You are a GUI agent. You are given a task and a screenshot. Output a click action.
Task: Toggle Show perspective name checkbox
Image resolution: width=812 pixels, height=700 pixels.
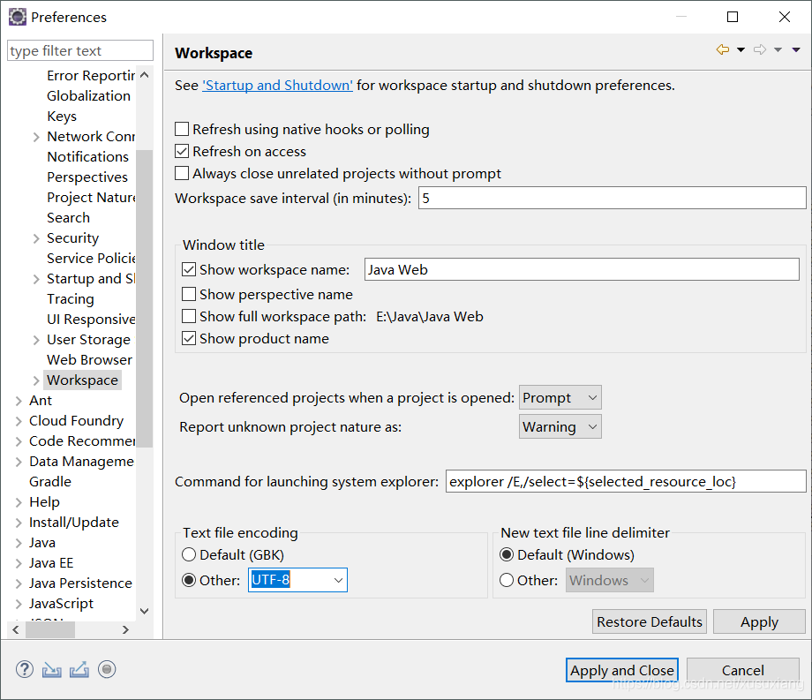[x=189, y=294]
